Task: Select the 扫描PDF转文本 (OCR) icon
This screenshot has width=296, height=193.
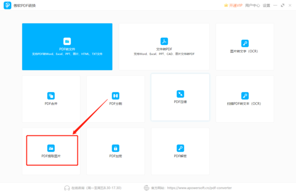Action: point(245,96)
